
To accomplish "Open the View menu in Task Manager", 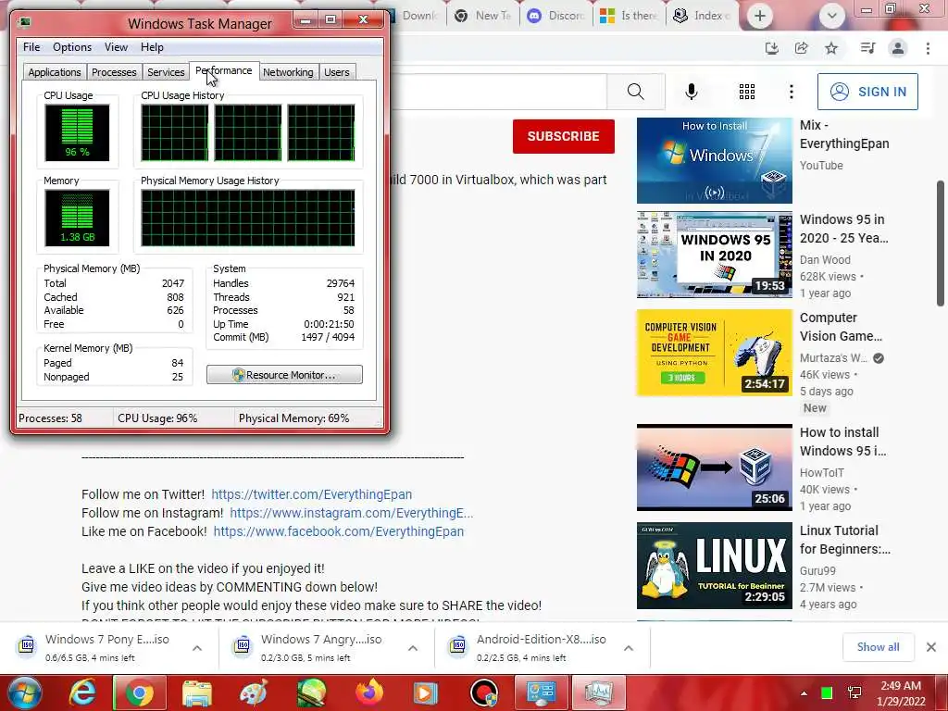I will click(x=116, y=47).
